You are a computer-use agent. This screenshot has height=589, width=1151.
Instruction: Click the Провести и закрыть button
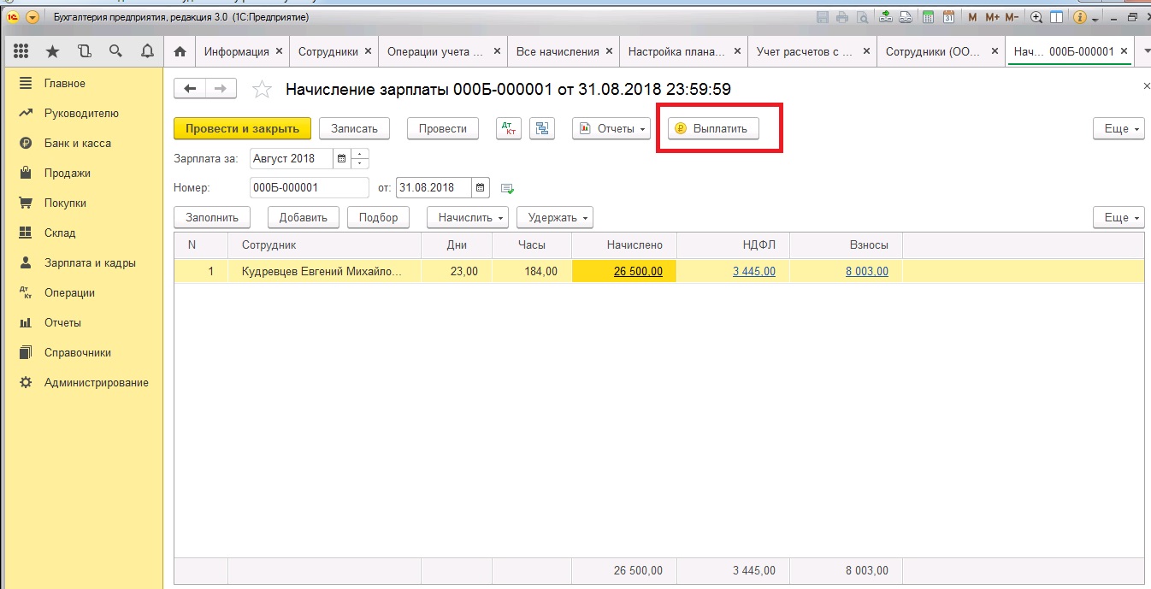(242, 129)
